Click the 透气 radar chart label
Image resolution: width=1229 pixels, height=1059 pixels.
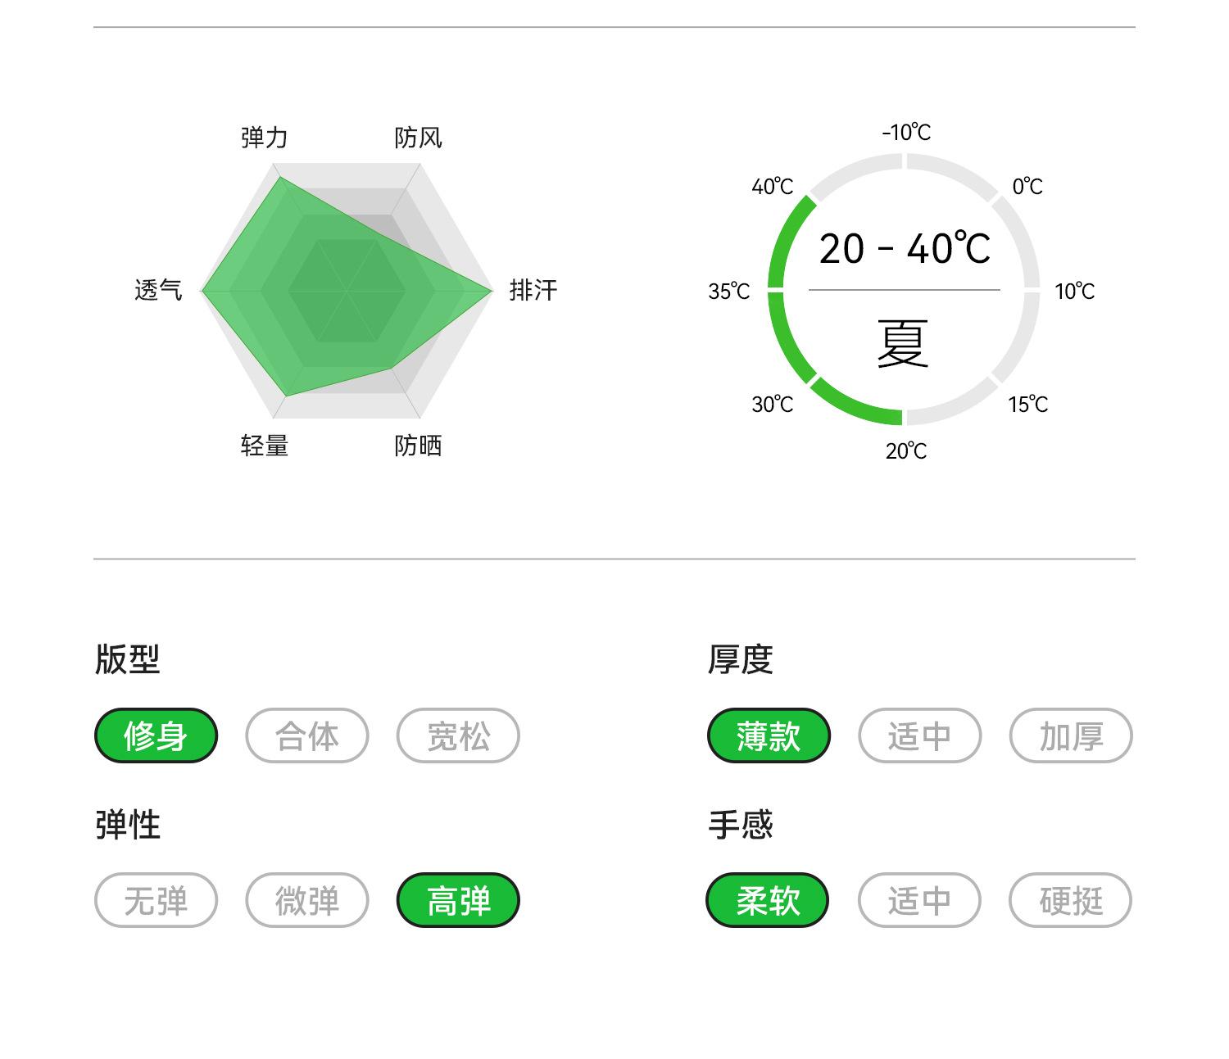[158, 290]
